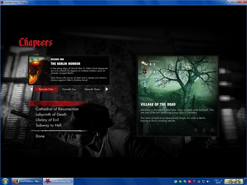Click the bottles 0/4 counter
The image size is (247, 185).
coord(152,72)
